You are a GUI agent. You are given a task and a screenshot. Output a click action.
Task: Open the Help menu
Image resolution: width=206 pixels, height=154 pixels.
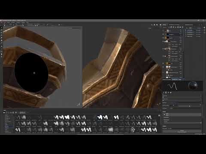point(27,23)
